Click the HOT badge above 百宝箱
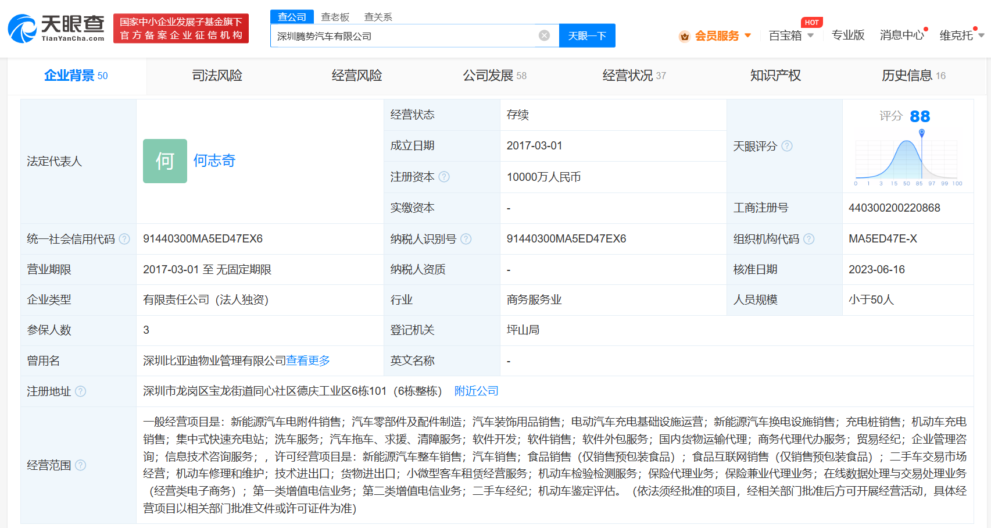The image size is (991, 528). click(812, 23)
